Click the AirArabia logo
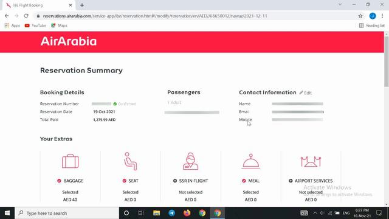This screenshot has height=219, width=389. tap(69, 41)
